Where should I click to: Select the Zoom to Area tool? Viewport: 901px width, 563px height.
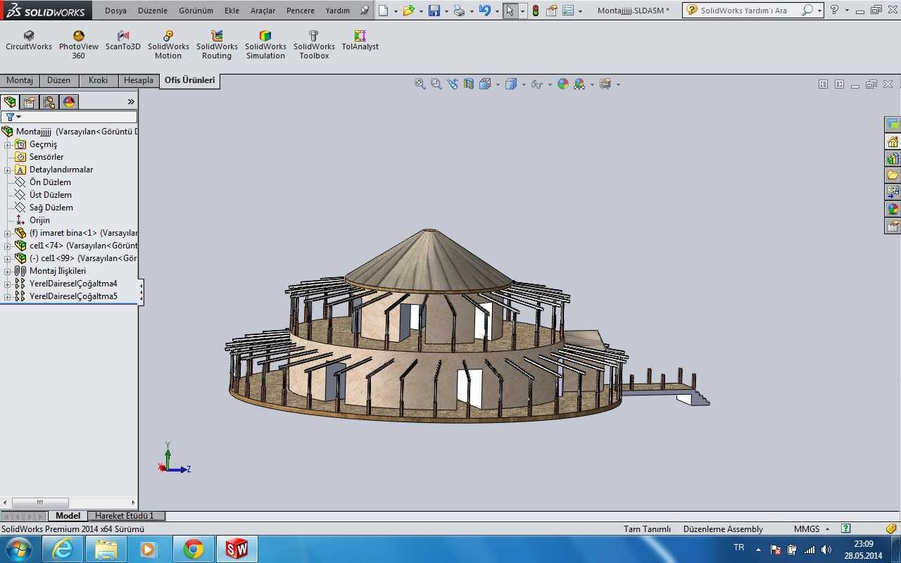436,84
